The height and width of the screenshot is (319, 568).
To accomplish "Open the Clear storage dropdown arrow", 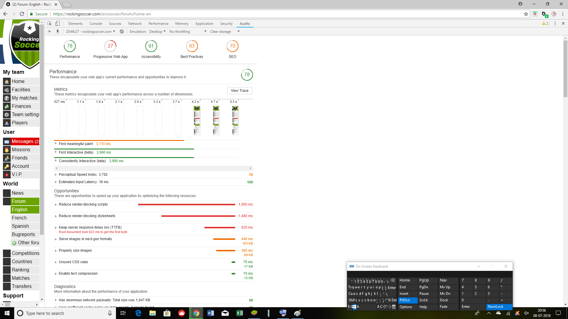I will pyautogui.click(x=238, y=32).
